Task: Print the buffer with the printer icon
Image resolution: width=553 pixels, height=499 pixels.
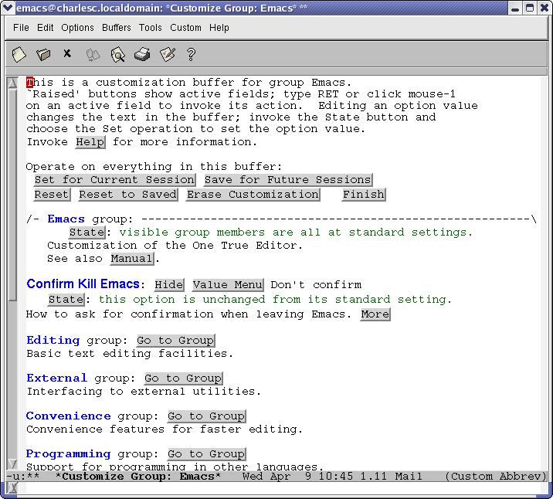Action: point(142,54)
